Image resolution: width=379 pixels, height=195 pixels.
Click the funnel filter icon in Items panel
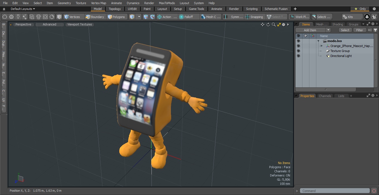(375, 30)
